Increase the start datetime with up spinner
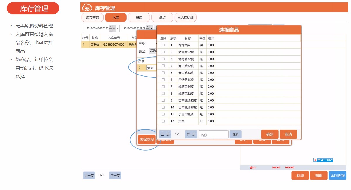Viewport: 351px width, 190px height. pyautogui.click(x=110, y=27)
